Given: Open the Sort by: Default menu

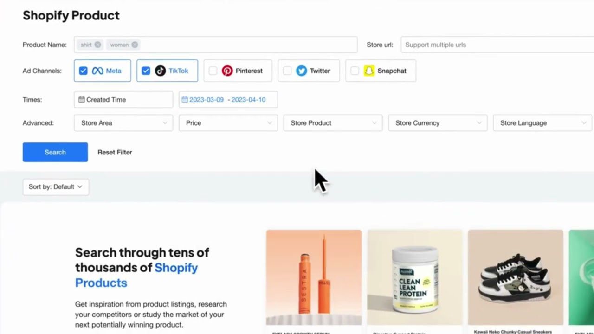Looking at the screenshot, I should (56, 187).
